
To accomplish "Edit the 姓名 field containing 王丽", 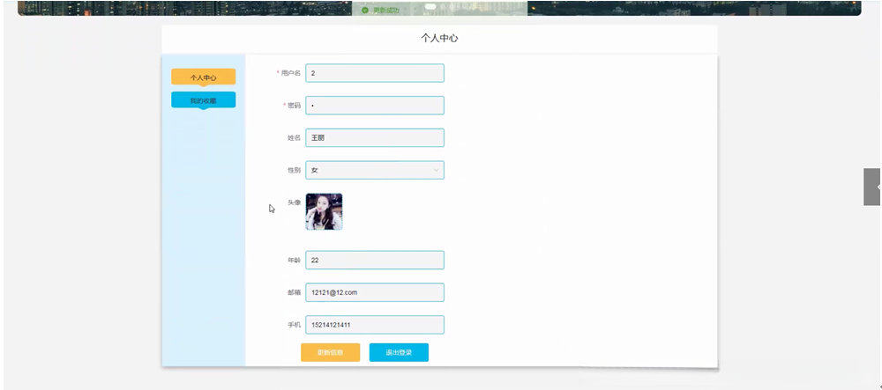I will (x=375, y=138).
